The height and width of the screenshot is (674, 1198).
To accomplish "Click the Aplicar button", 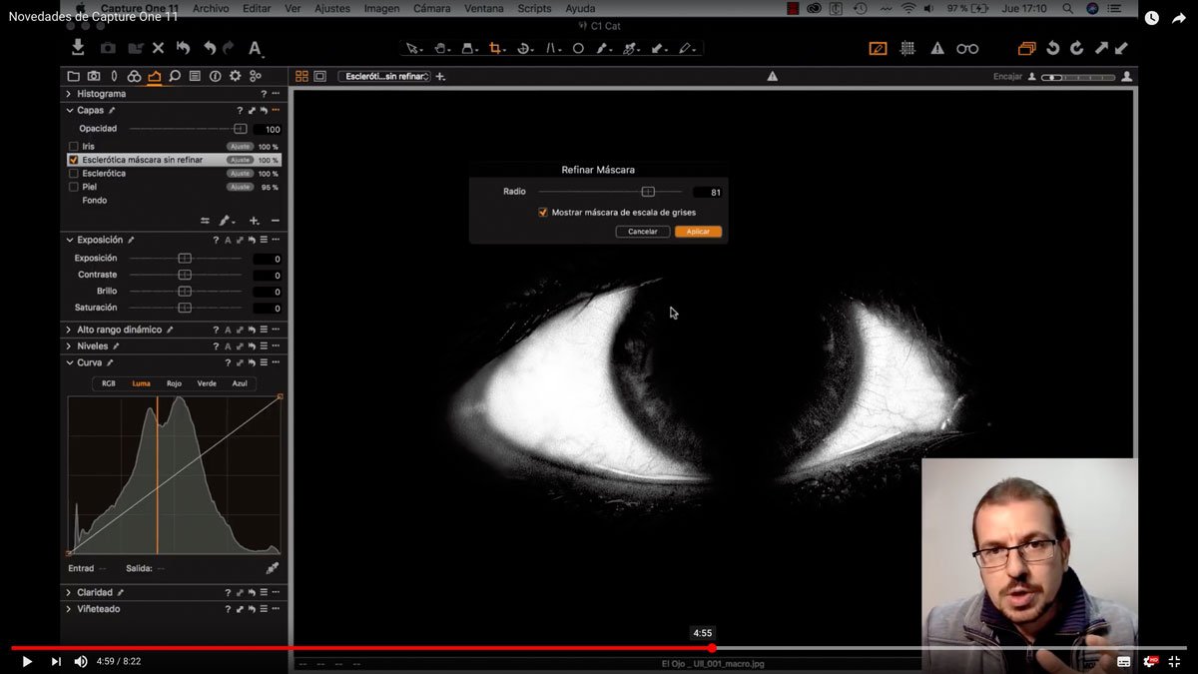I will pyautogui.click(x=698, y=232).
